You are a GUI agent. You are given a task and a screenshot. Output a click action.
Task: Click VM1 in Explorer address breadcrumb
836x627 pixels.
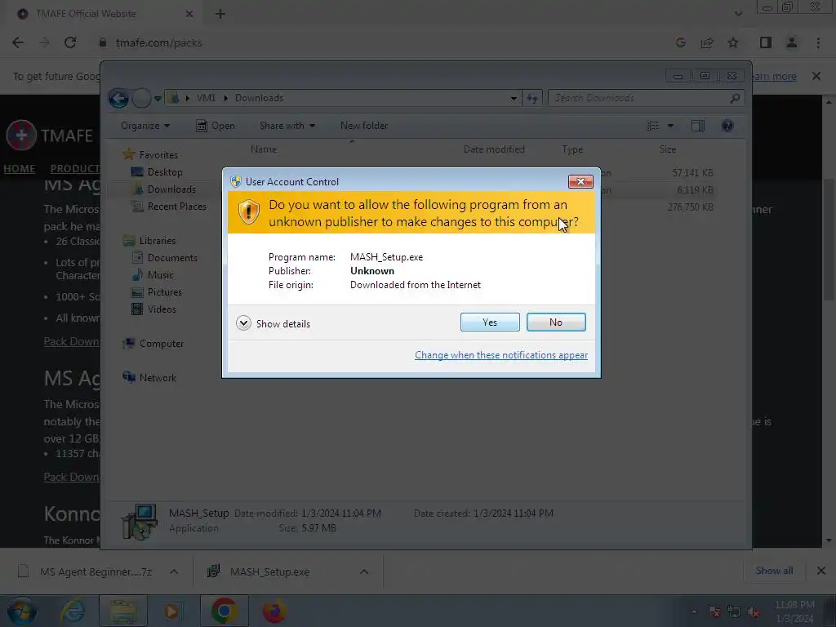(207, 98)
